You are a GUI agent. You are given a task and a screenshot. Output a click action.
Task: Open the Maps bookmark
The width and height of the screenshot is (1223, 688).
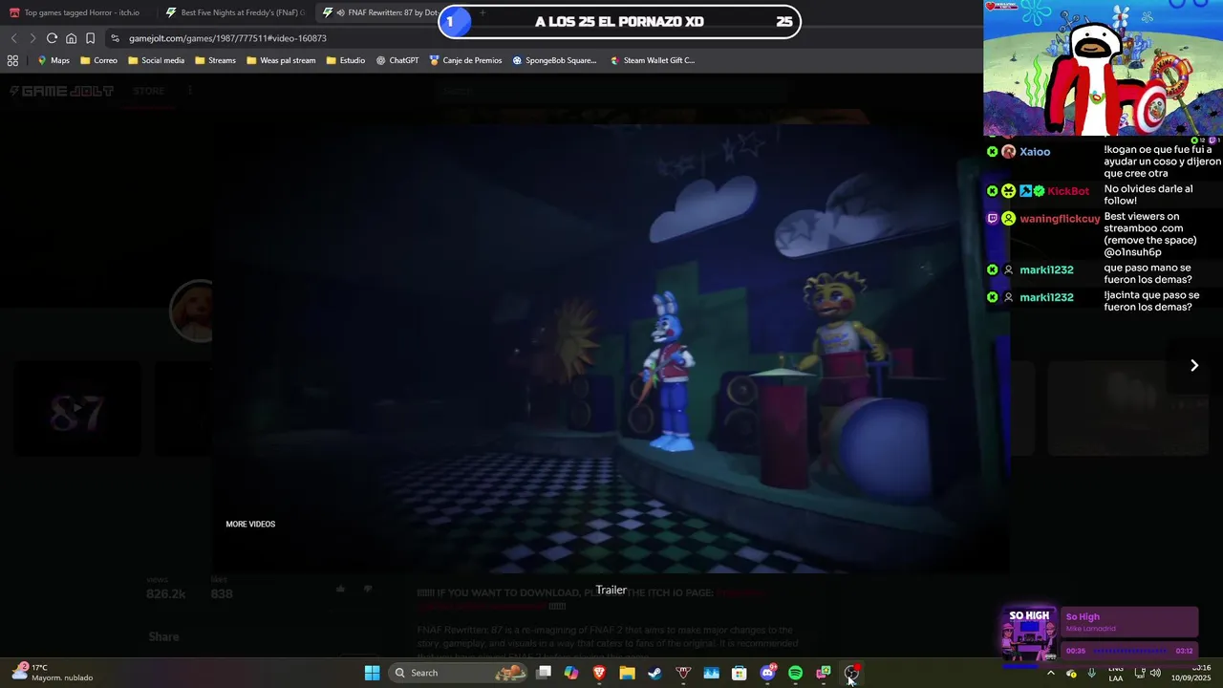point(53,60)
